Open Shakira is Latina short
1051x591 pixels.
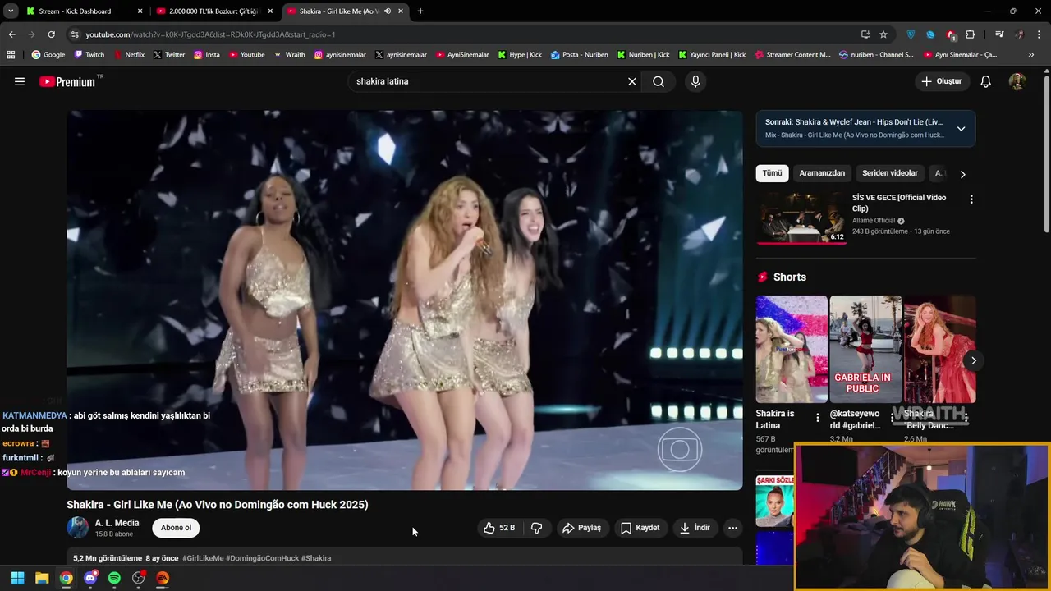pyautogui.click(x=792, y=349)
